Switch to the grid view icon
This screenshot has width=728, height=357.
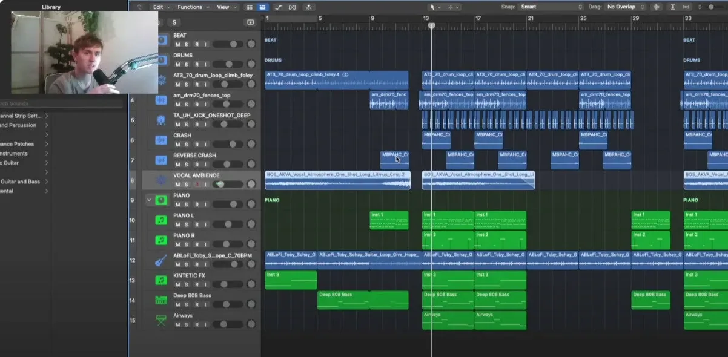pos(249,7)
